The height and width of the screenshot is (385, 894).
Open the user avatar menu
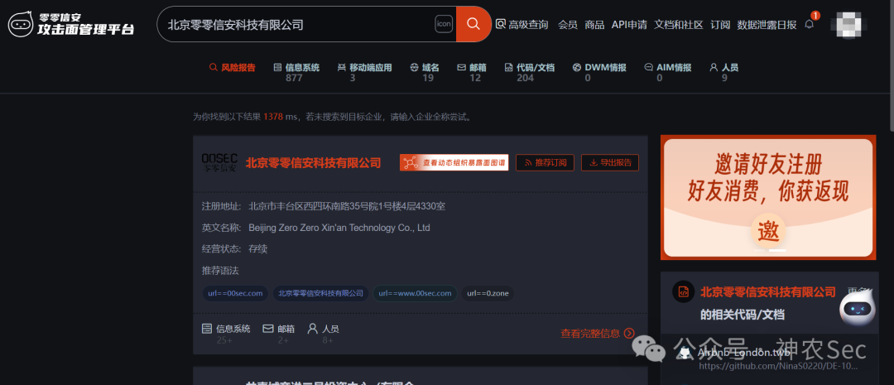pyautogui.click(x=849, y=25)
